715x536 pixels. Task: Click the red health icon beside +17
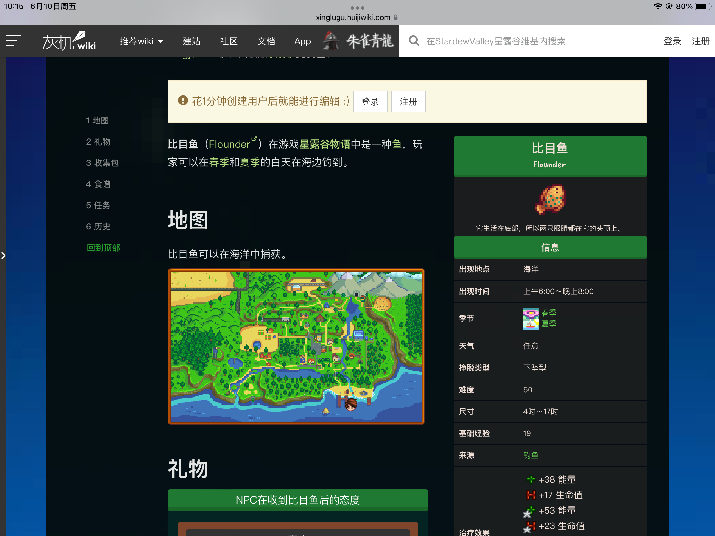(531, 495)
